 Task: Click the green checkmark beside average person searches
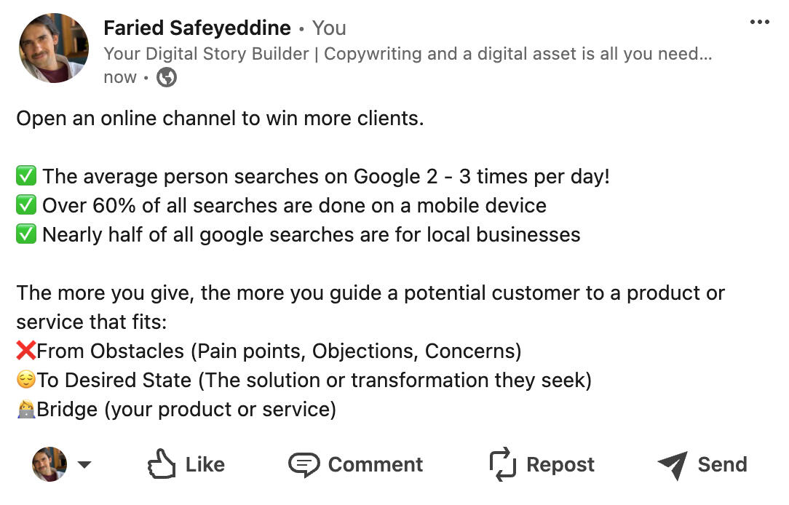26,177
